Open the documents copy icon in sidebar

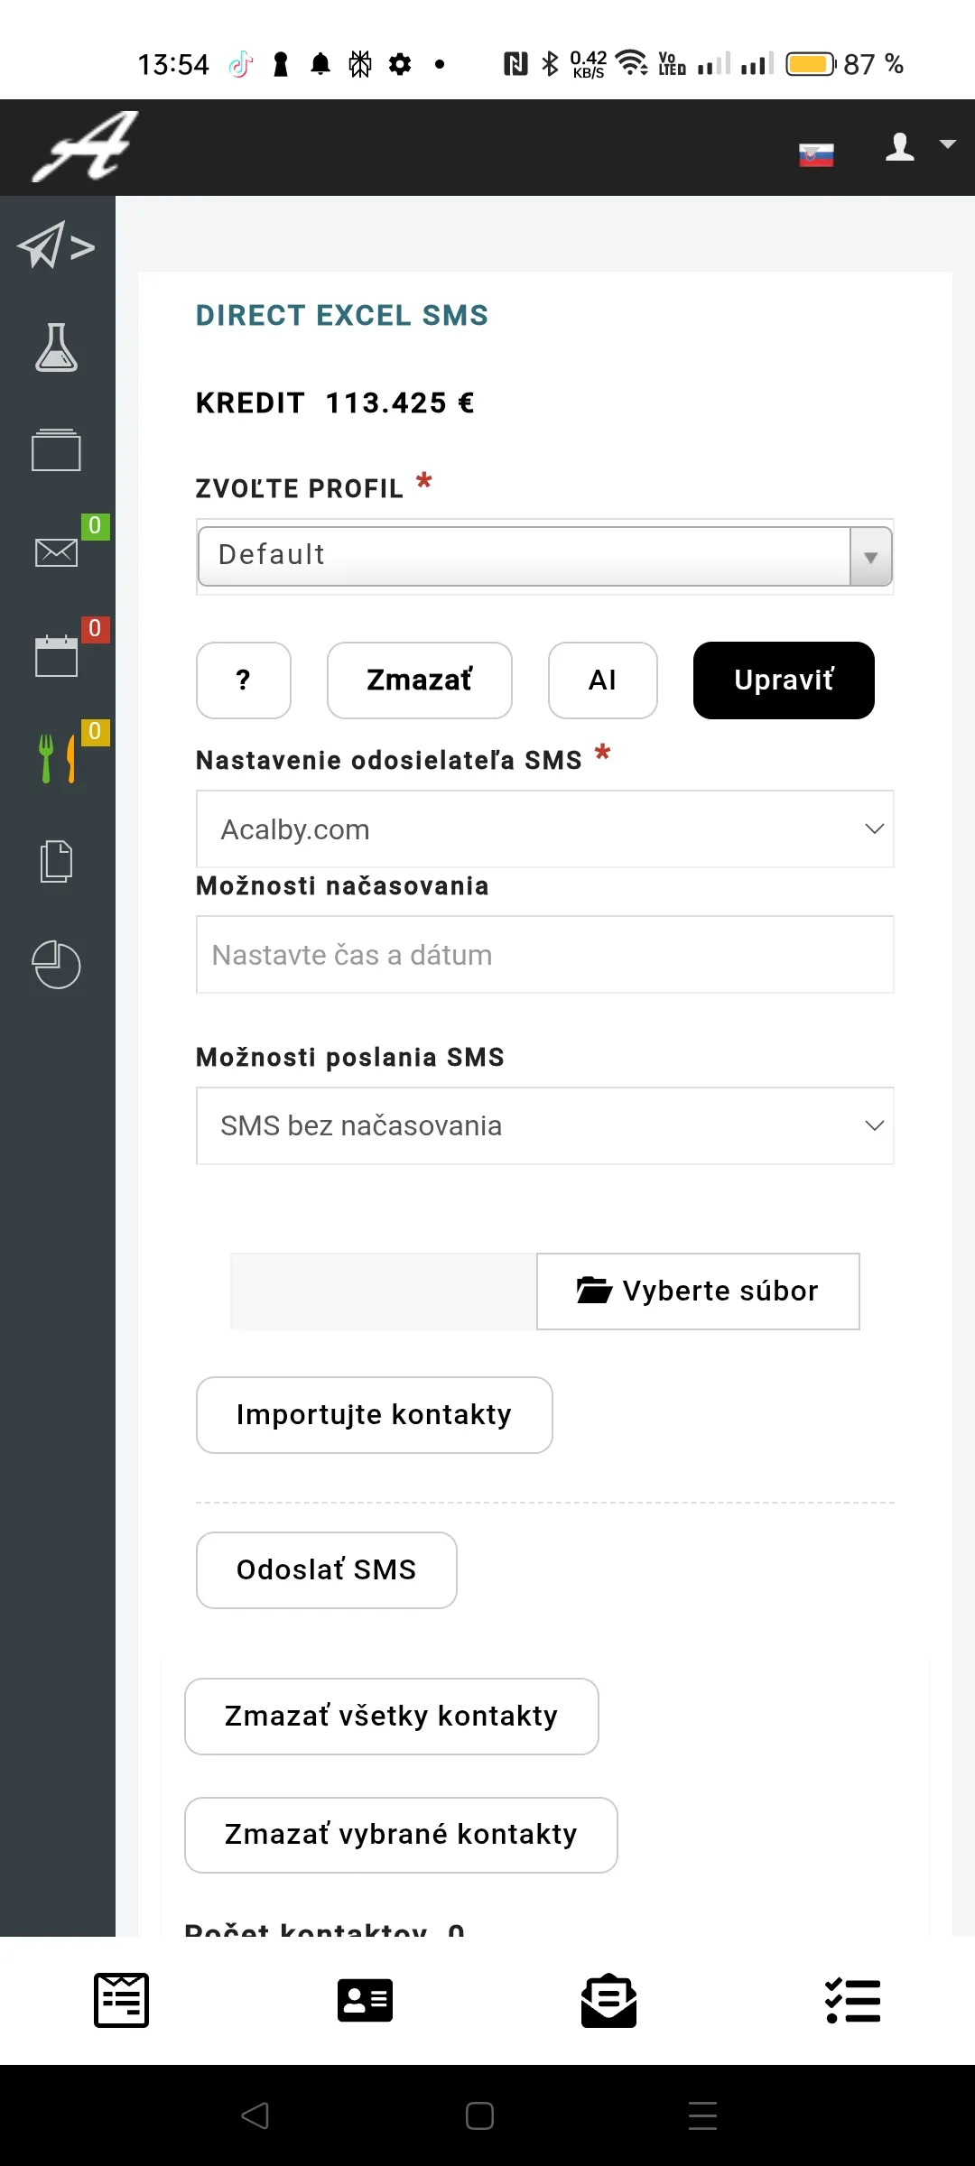pyautogui.click(x=56, y=861)
